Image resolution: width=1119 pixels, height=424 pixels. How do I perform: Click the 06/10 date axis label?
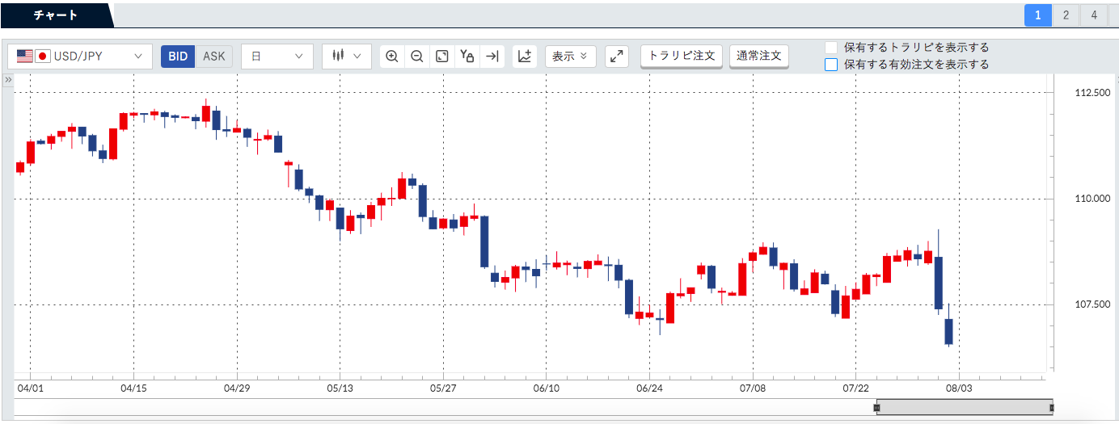click(x=547, y=388)
